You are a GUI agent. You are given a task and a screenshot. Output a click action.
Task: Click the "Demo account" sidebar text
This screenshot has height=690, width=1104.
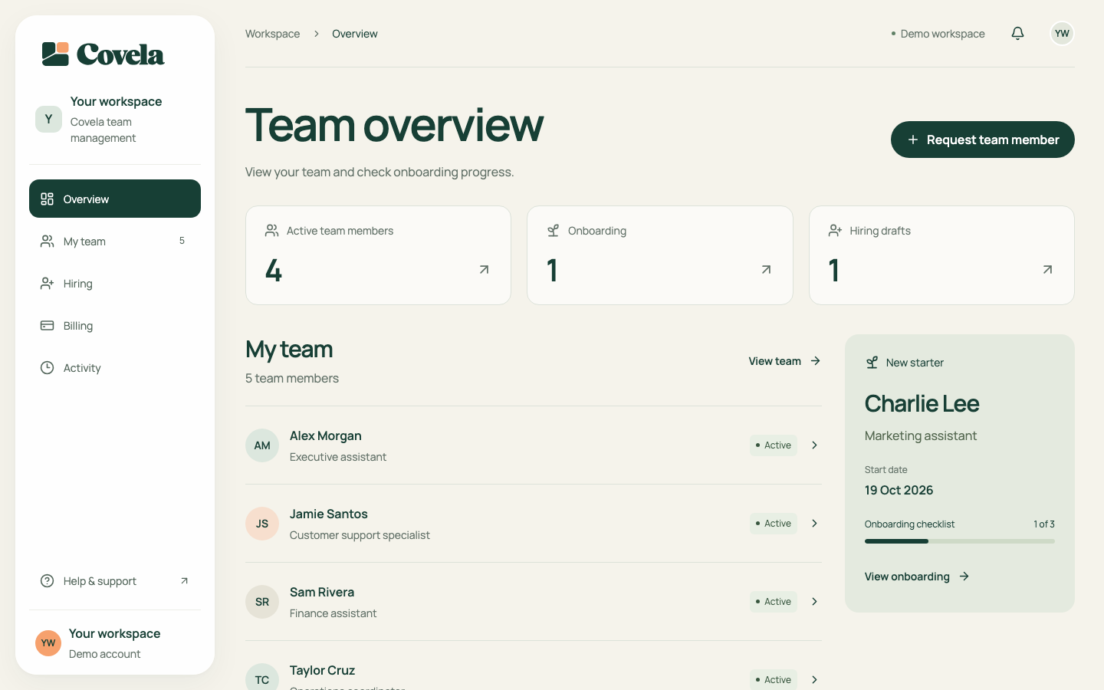105,654
